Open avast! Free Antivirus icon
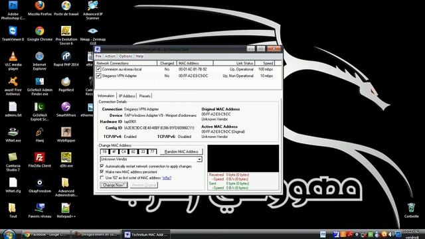 tap(13, 86)
